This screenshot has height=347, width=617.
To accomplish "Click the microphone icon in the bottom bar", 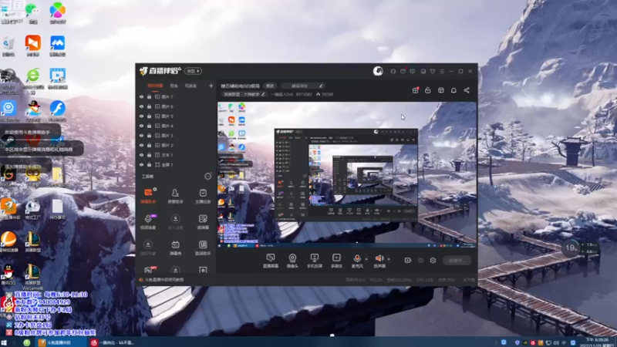I will (x=357, y=258).
